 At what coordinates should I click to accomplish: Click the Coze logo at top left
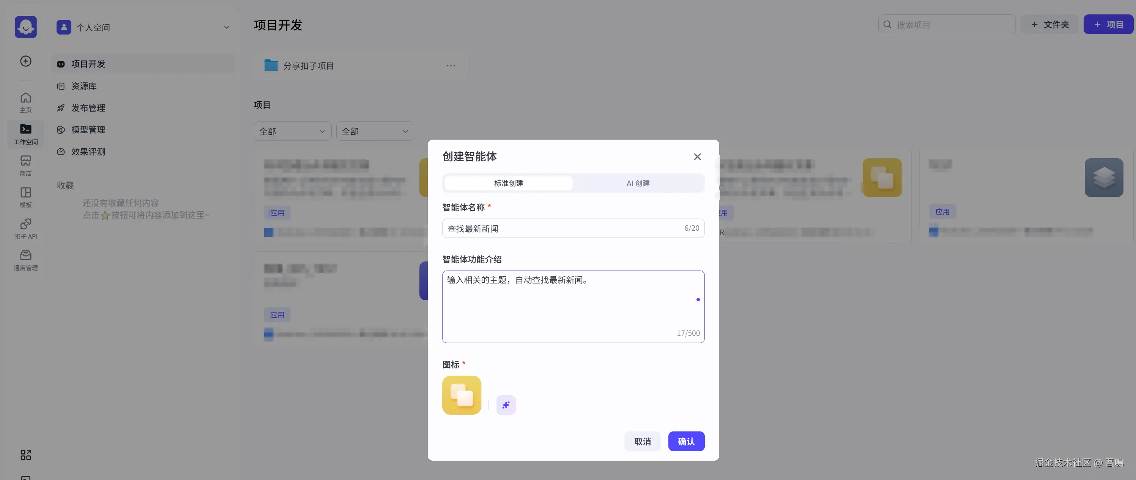tap(25, 27)
